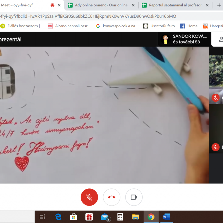
Task: Open Word from the taskbar
Action: (166, 217)
